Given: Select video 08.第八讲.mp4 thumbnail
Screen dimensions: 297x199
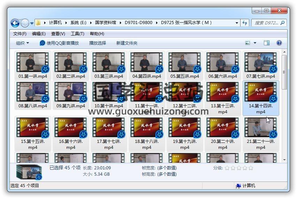Looking at the screenshot, I should pyautogui.click(x=33, y=92).
